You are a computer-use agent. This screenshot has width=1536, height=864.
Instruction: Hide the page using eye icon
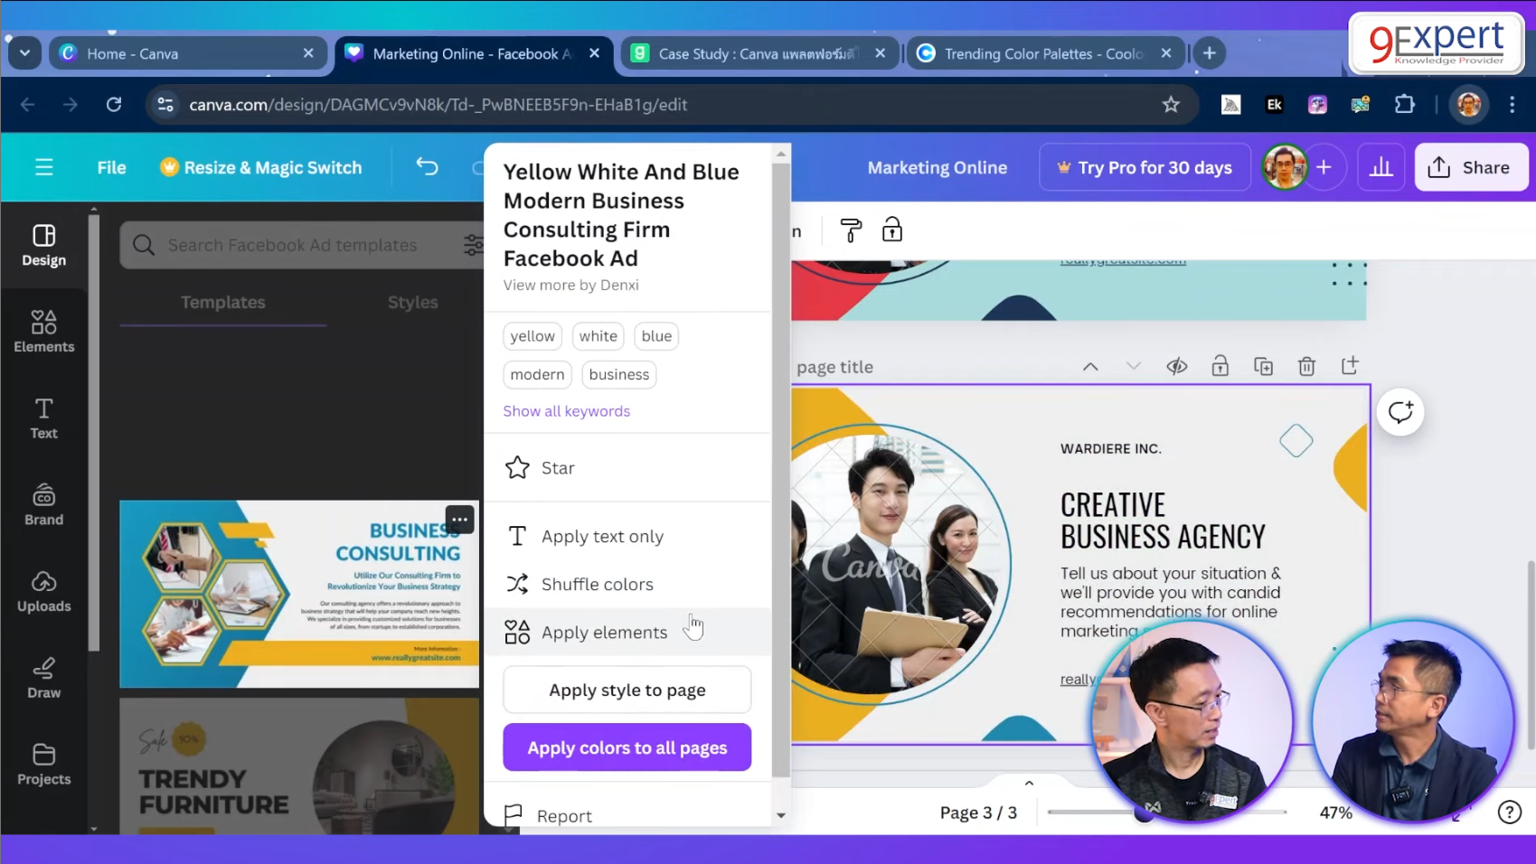point(1176,366)
